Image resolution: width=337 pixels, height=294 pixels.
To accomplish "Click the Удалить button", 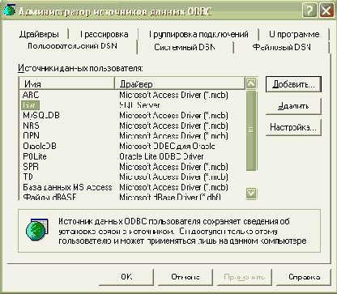I will 293,106.
